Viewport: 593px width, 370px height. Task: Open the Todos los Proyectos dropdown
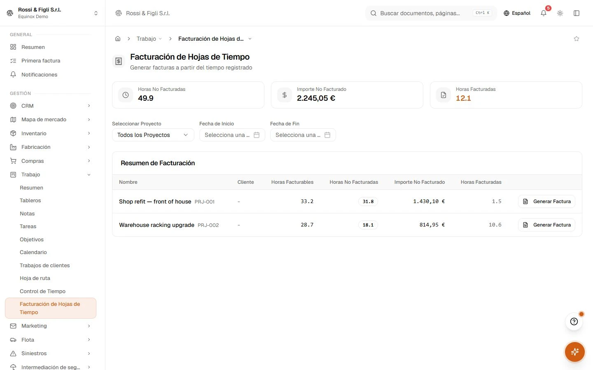tap(153, 135)
